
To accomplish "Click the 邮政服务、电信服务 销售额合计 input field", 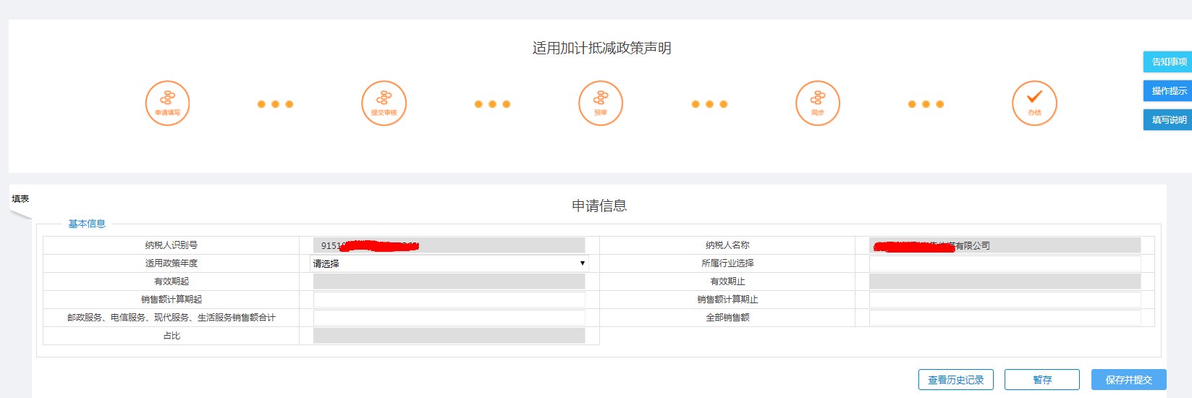I will coord(449,318).
